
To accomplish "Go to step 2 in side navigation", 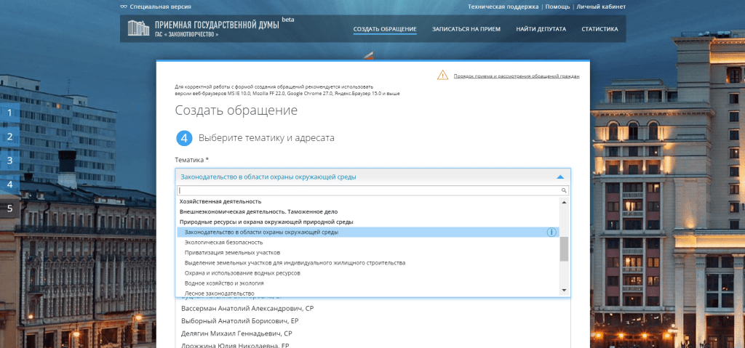I will pyautogui.click(x=9, y=137).
